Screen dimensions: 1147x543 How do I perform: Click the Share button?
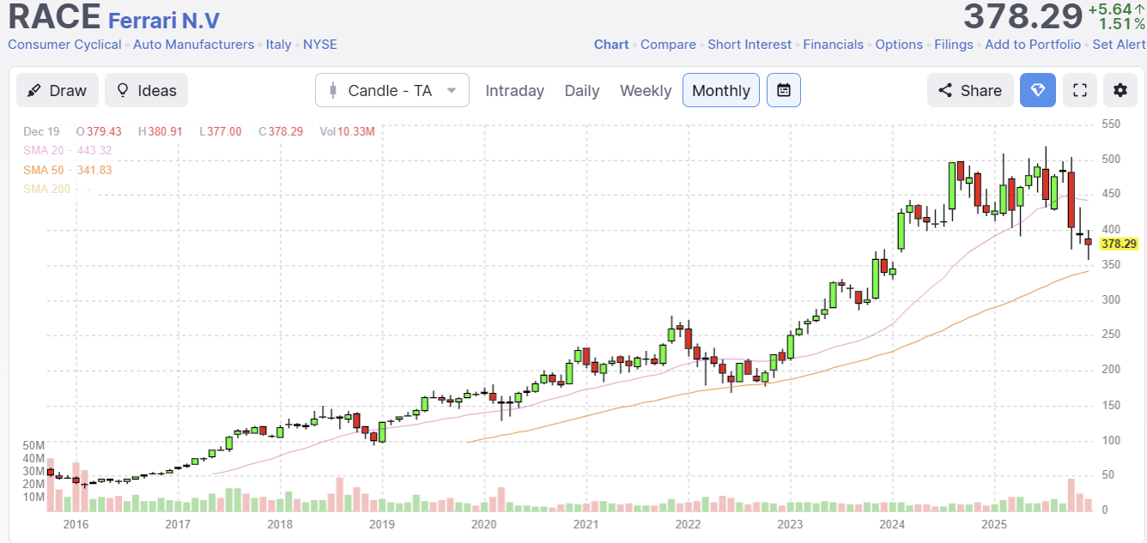970,90
